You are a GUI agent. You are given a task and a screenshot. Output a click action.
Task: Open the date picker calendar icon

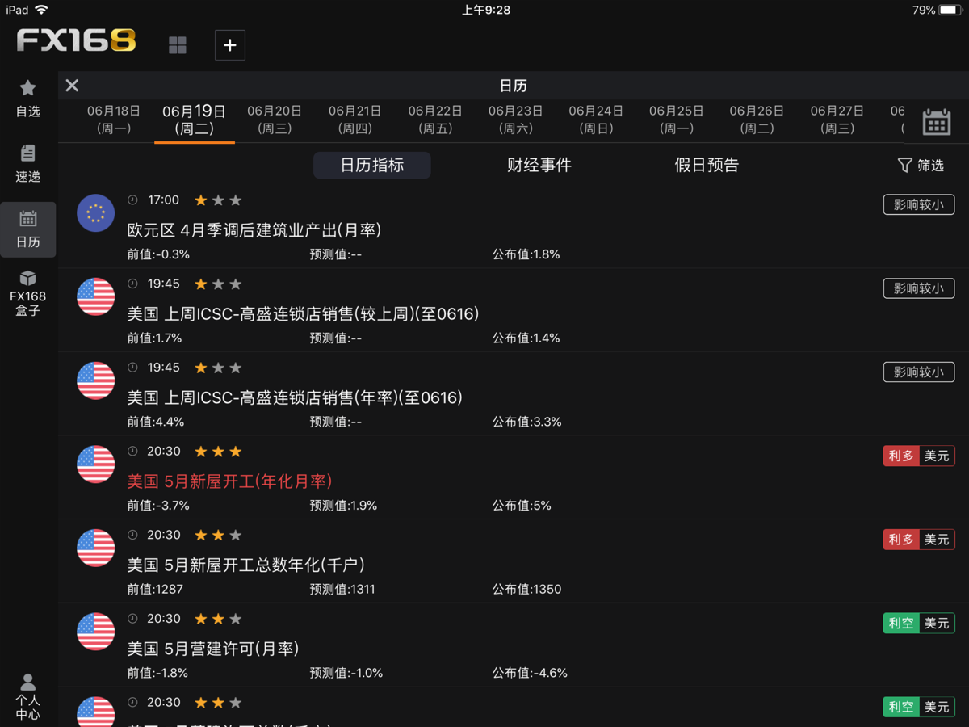coord(935,121)
